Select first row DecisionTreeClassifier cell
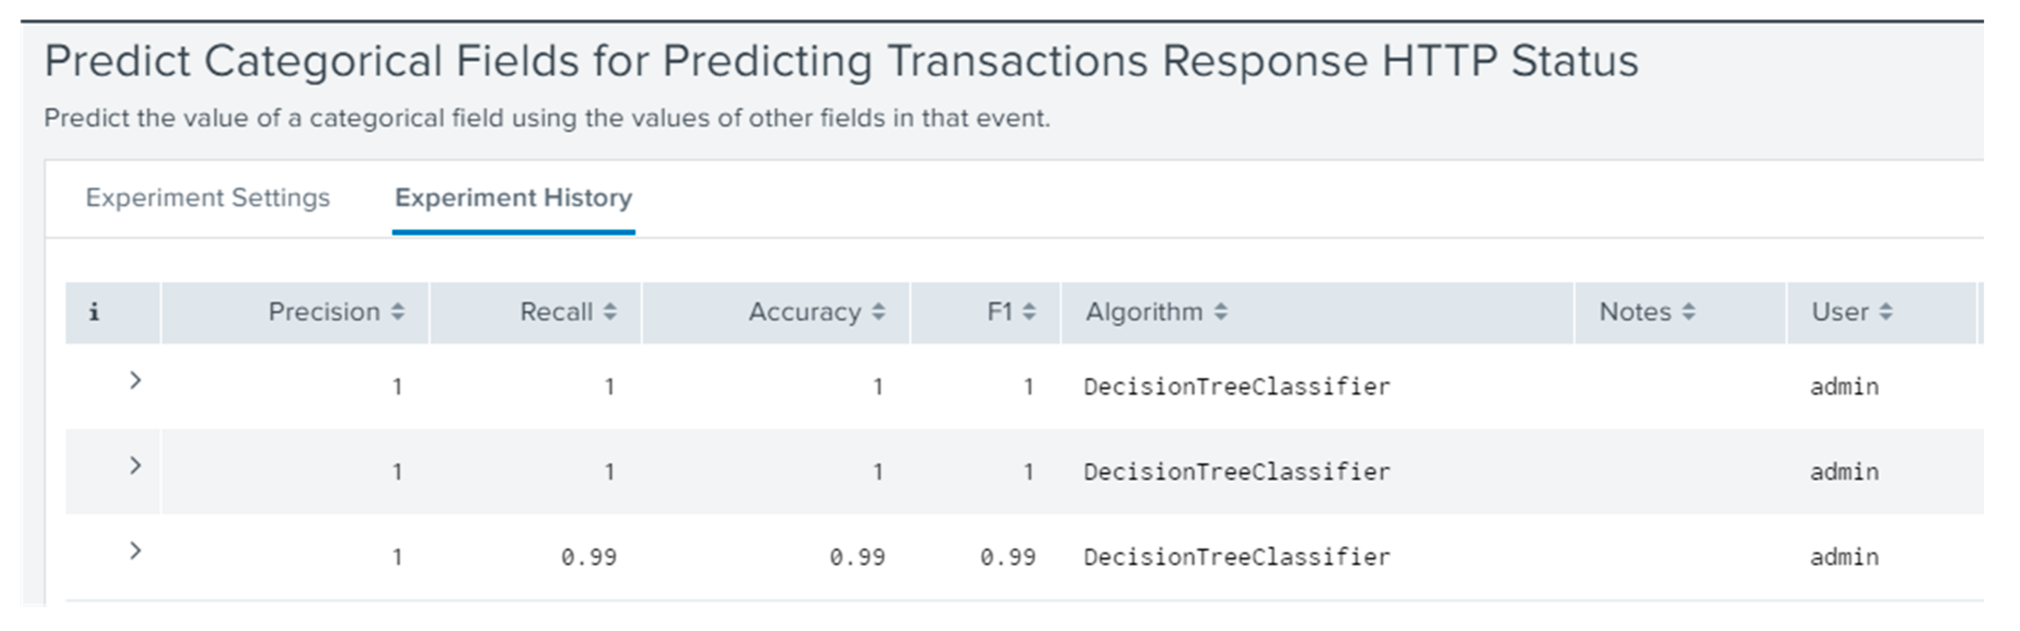 (x=1237, y=387)
